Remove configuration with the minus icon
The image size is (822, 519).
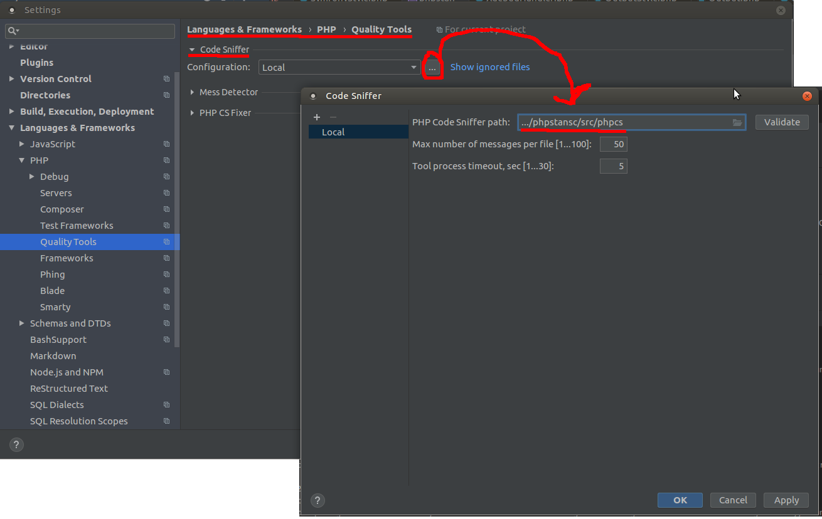pyautogui.click(x=333, y=117)
